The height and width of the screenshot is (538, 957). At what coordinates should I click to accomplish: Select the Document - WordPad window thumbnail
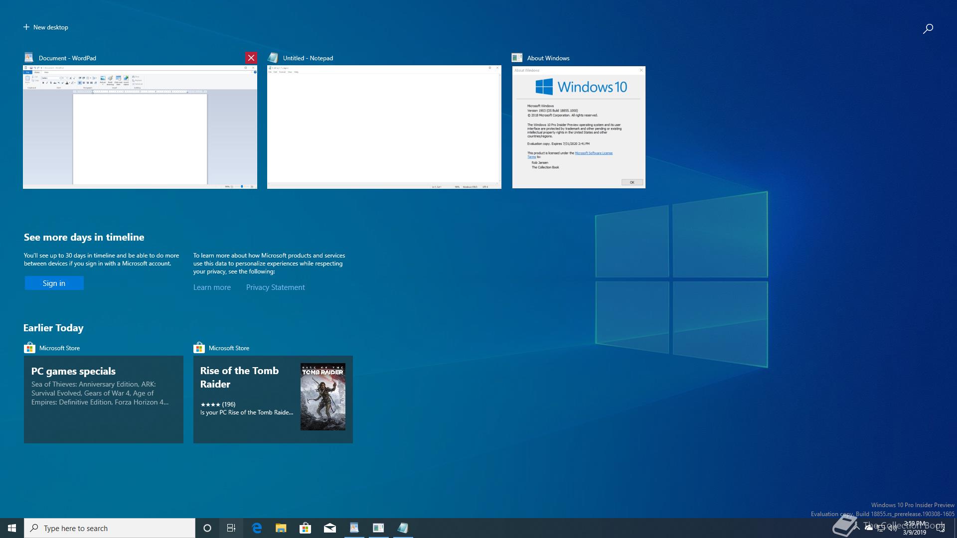coord(140,127)
